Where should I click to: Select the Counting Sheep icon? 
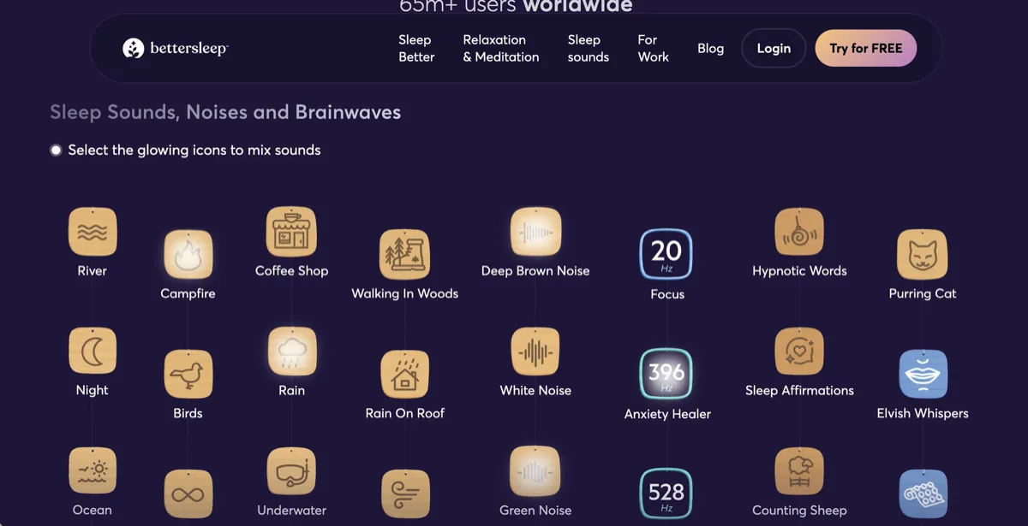(x=799, y=470)
